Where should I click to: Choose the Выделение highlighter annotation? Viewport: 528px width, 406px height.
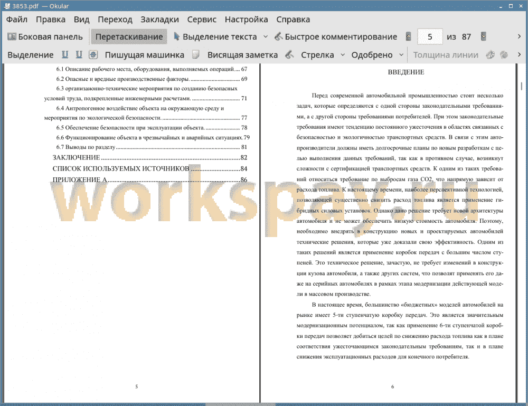[30, 55]
